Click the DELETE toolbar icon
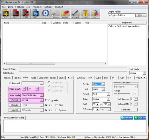149x140 pixels. (15, 14)
